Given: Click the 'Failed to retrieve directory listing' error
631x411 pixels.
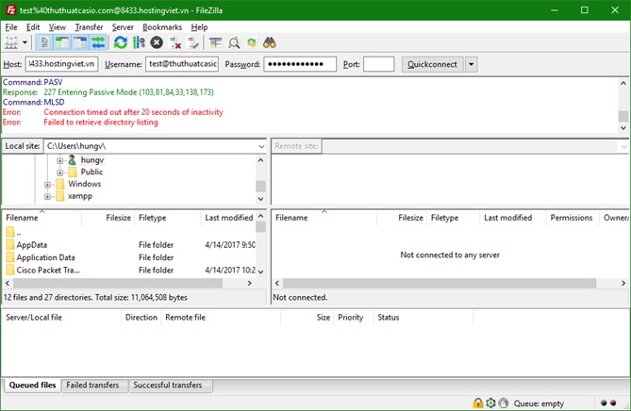Looking at the screenshot, I should [101, 123].
